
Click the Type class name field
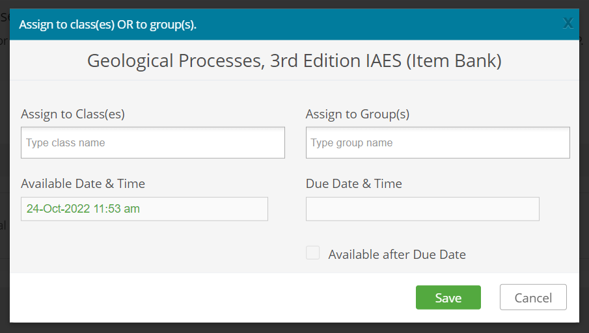click(x=153, y=142)
